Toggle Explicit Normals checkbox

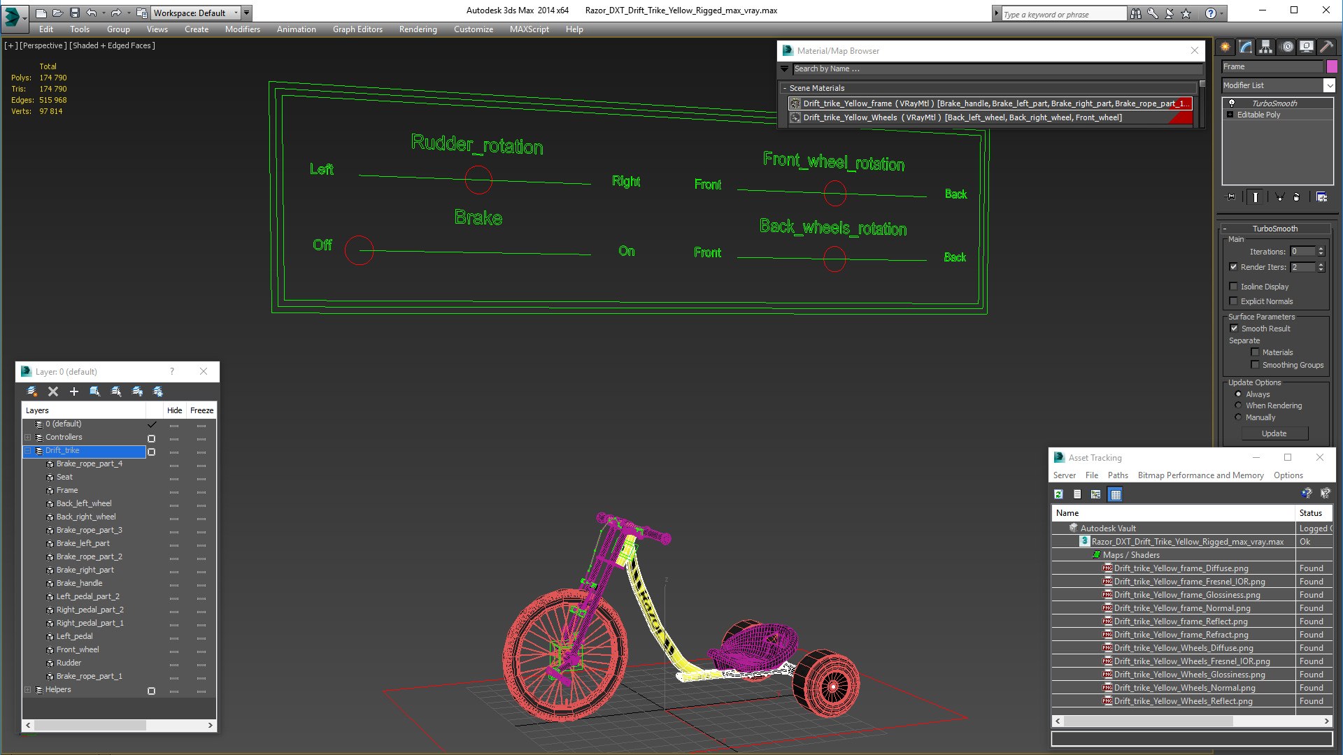point(1234,301)
